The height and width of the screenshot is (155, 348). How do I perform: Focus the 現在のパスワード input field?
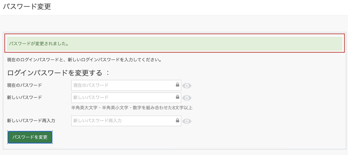point(126,85)
